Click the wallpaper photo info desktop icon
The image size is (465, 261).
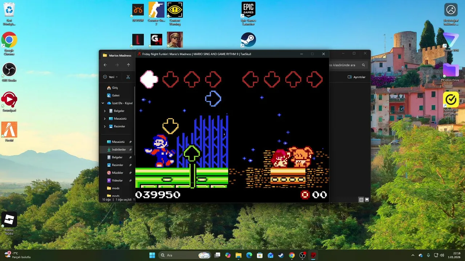(451, 14)
